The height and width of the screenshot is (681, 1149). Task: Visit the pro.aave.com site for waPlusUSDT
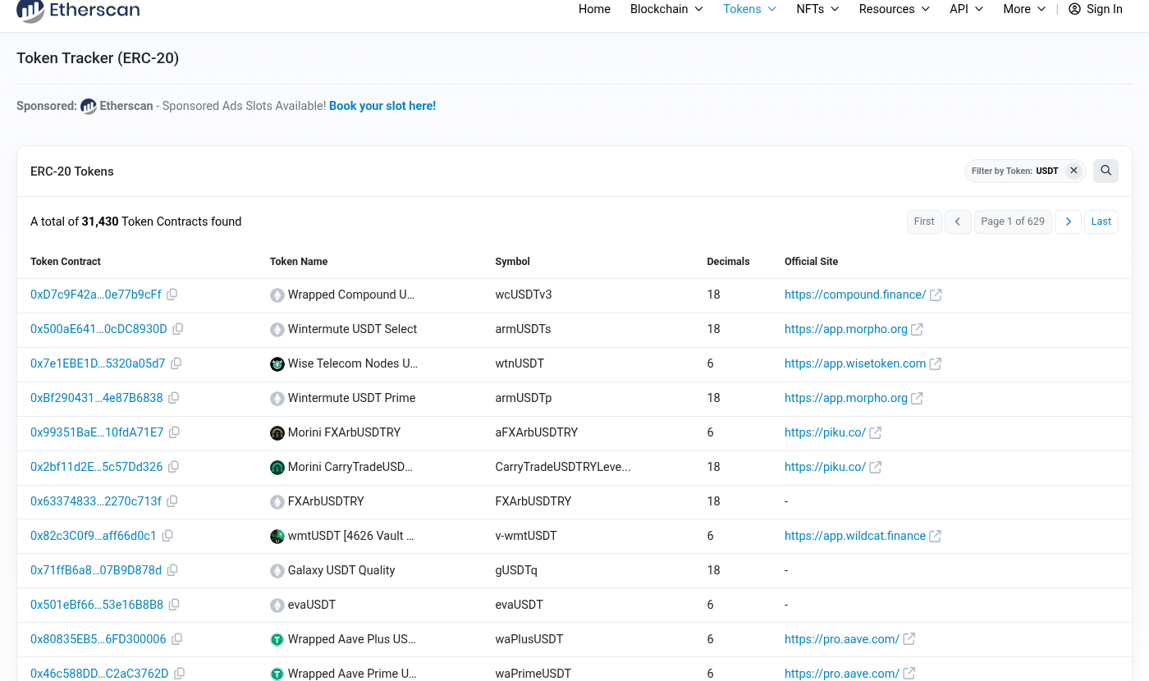pos(842,639)
